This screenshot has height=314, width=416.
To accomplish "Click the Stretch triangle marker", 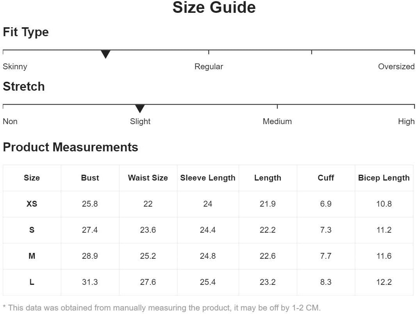I will click(x=140, y=109).
